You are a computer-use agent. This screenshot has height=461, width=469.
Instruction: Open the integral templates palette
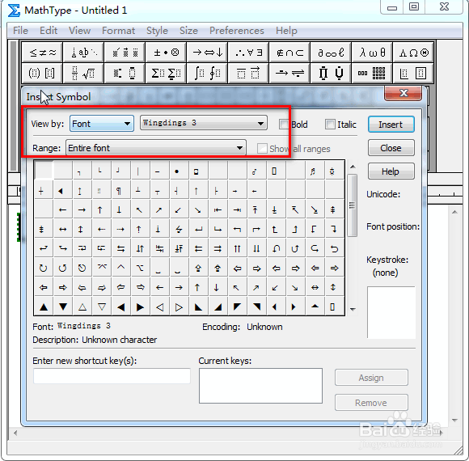point(207,73)
